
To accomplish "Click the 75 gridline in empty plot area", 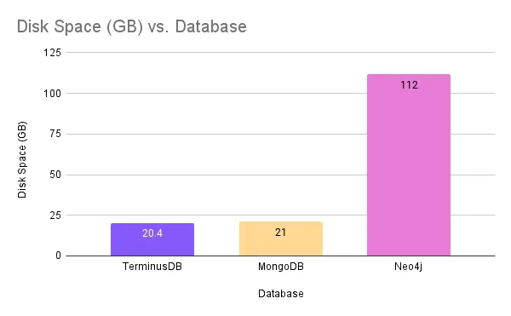I will (x=216, y=134).
